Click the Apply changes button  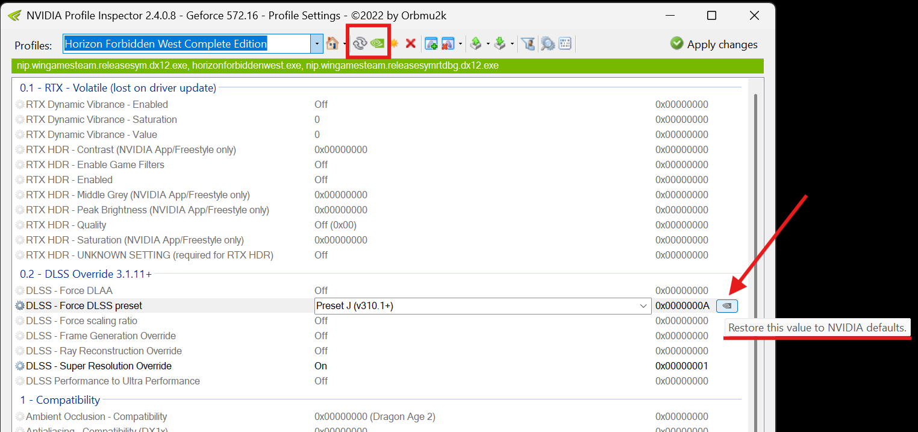click(x=714, y=44)
